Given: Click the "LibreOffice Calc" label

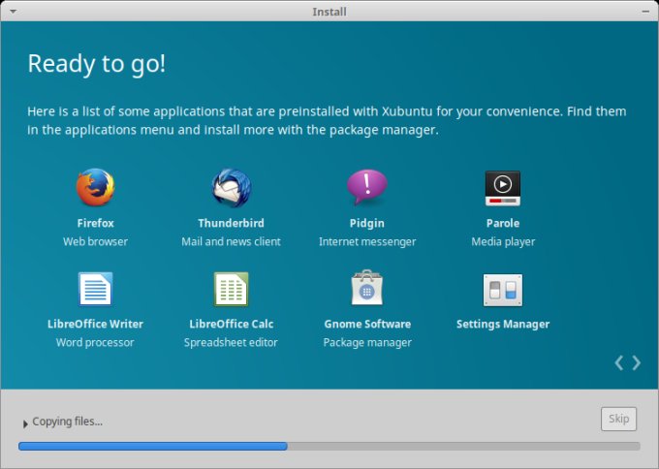Looking at the screenshot, I should (x=232, y=324).
